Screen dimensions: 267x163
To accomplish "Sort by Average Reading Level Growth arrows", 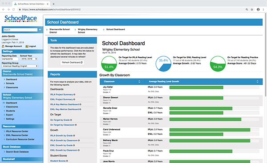I will [257, 82].
